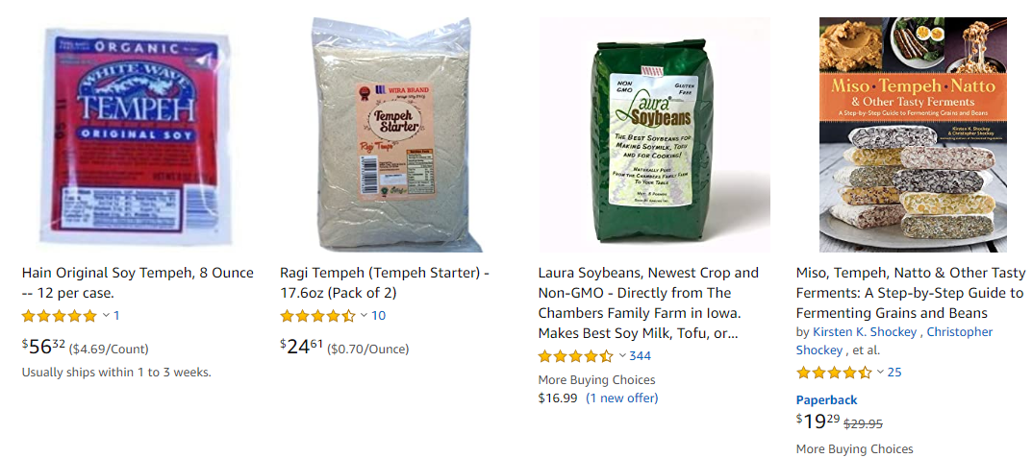Click the star rating for Ragi Tempeh
Screen dimensions: 1032x458
click(x=318, y=316)
